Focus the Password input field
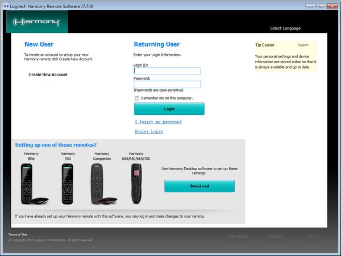Image resolution: width=341 pixels, height=256 pixels. pyautogui.click(x=167, y=84)
